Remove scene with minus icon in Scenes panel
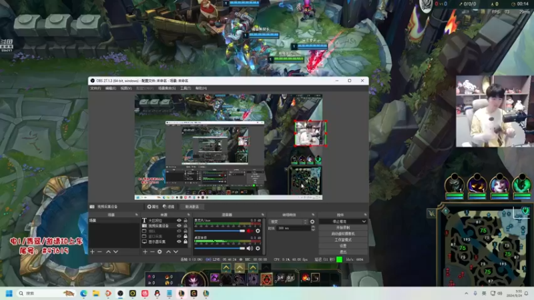Viewport: 534px width, 300px height. tap(99, 252)
